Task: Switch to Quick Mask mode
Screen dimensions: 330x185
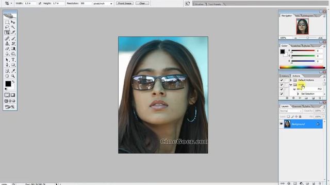Action: [x=13, y=95]
